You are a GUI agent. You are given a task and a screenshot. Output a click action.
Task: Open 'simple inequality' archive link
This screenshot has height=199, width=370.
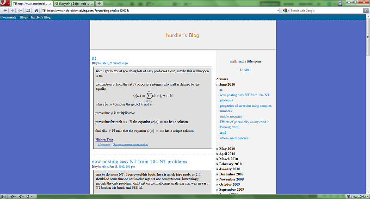tap(231, 116)
